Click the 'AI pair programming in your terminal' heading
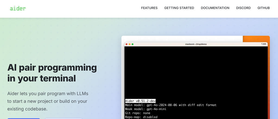 click(52, 73)
